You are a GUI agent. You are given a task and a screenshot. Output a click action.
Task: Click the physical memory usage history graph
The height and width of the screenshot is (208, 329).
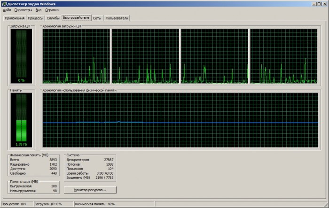click(180, 120)
